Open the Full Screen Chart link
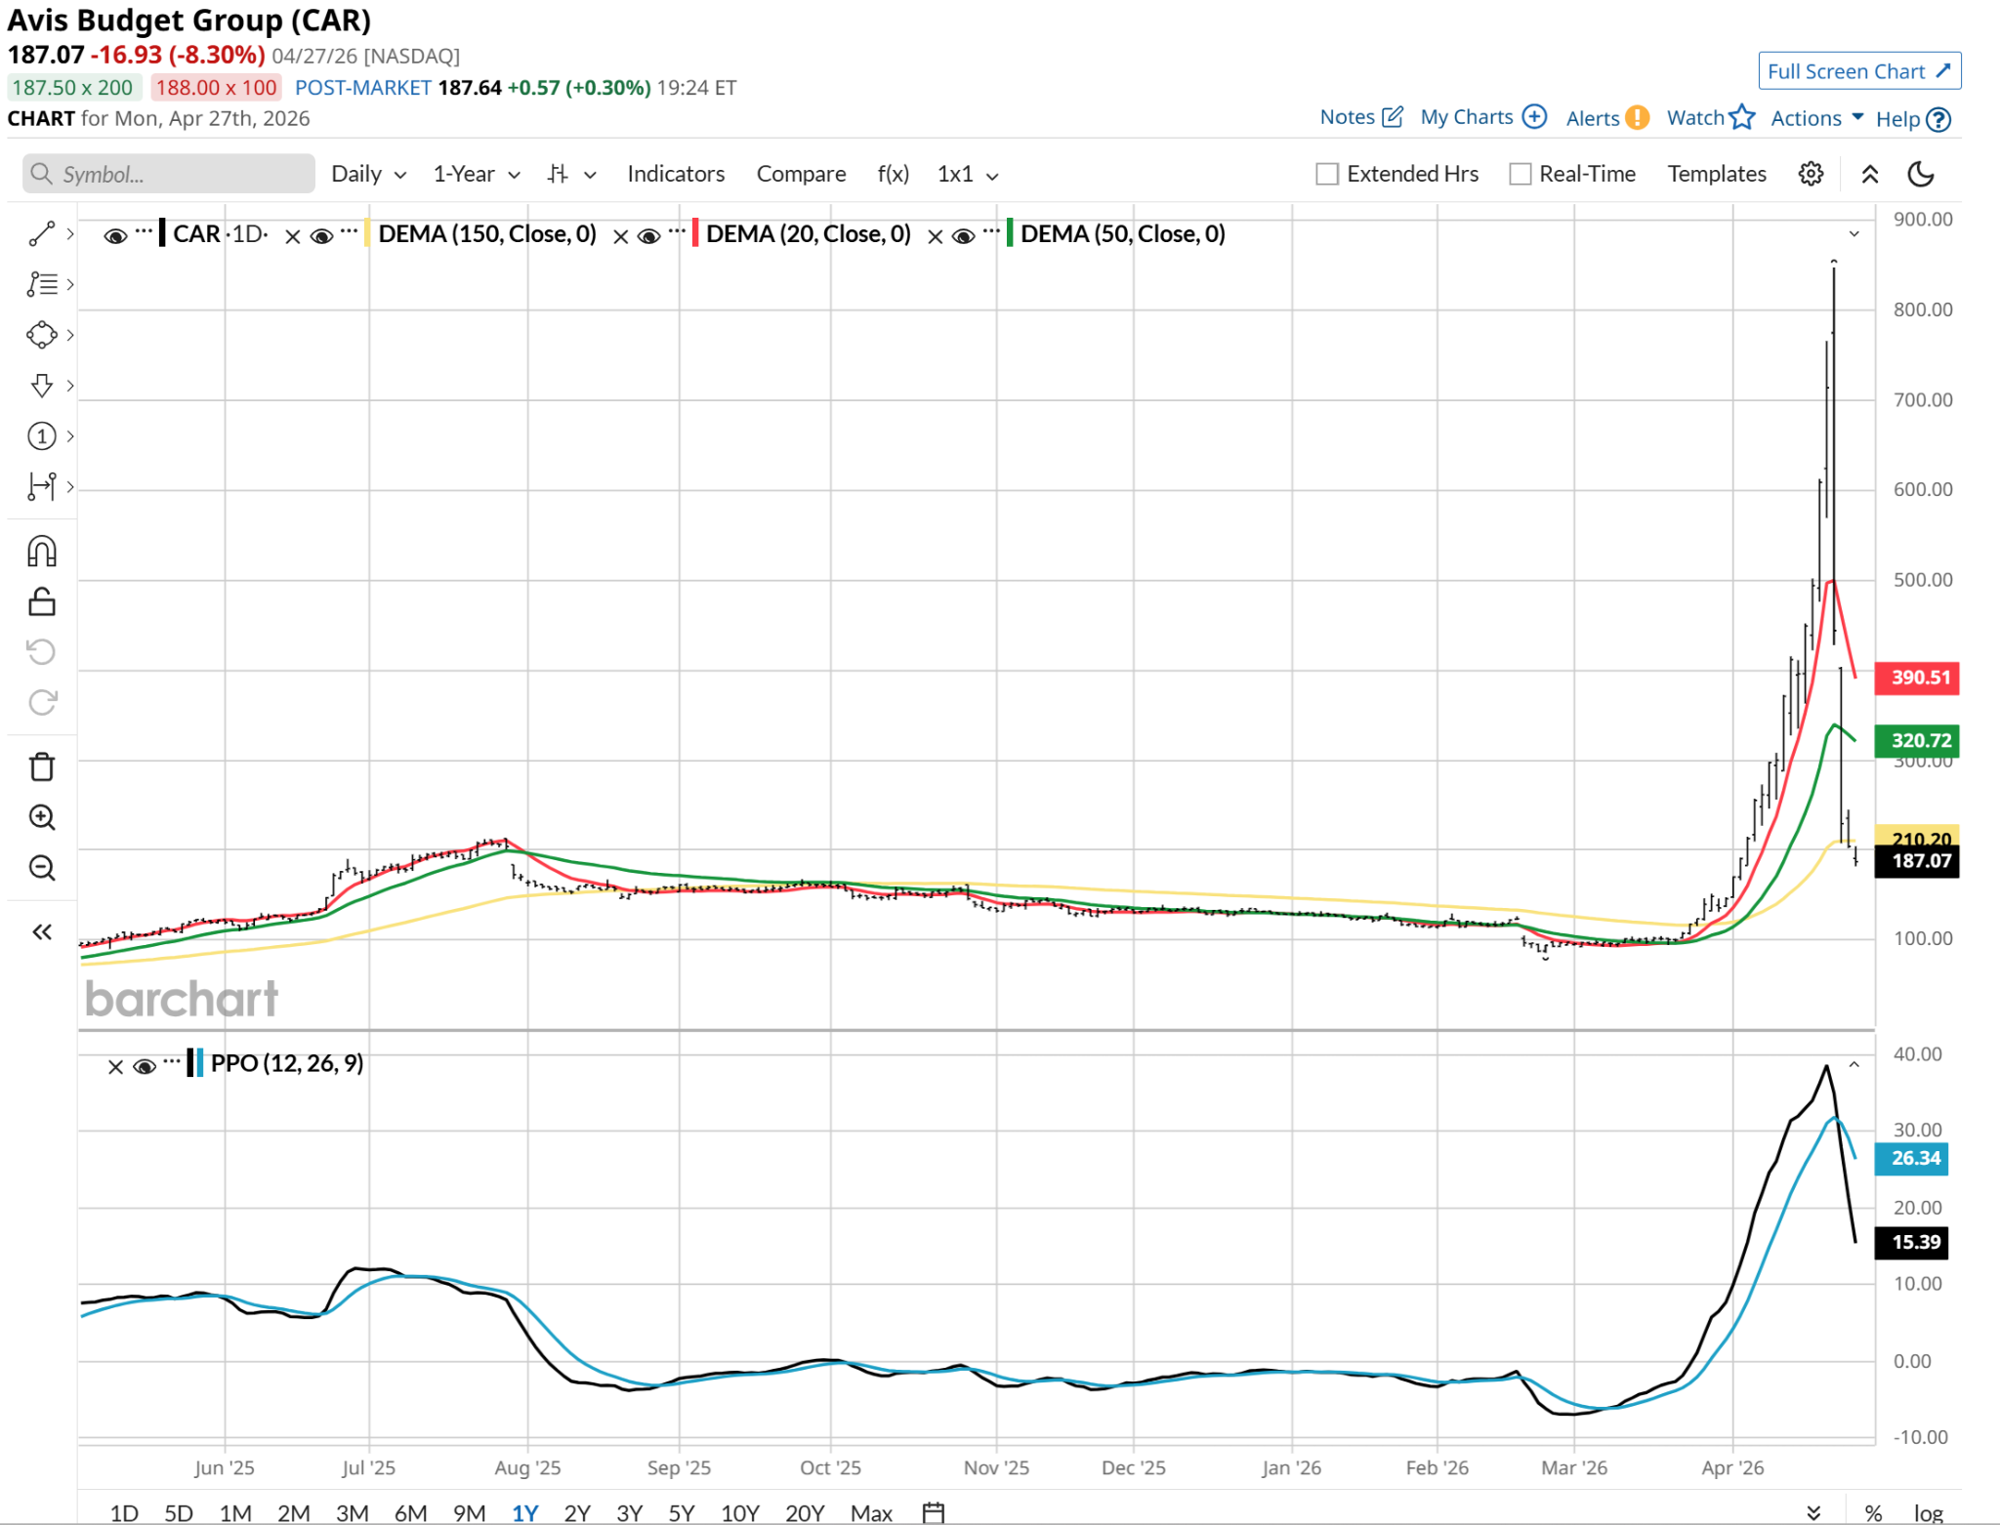This screenshot has width=2000, height=1525. pos(1858,71)
